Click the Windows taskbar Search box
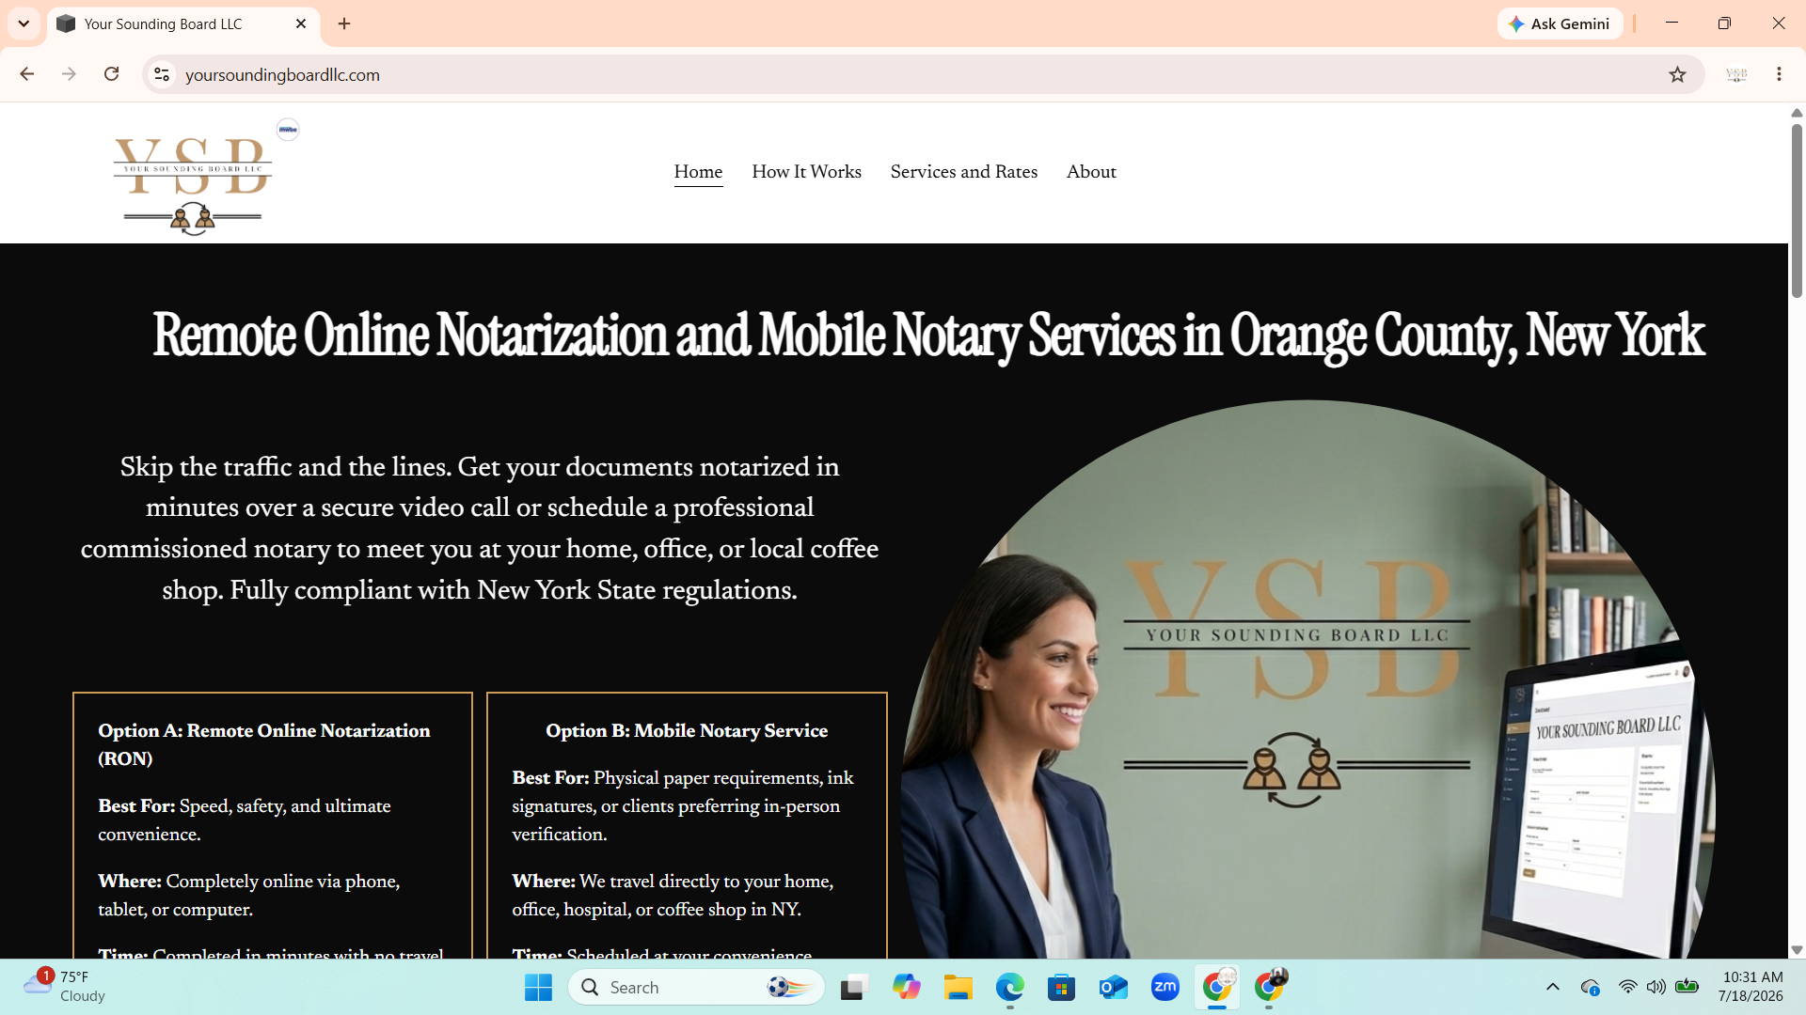 696,988
